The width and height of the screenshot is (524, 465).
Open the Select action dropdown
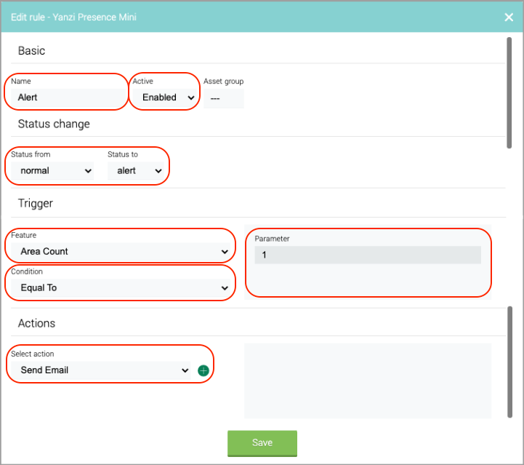[101, 370]
